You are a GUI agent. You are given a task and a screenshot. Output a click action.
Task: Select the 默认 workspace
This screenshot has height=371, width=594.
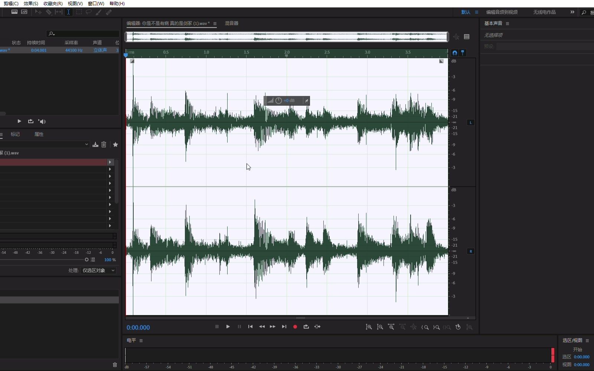[x=466, y=12]
